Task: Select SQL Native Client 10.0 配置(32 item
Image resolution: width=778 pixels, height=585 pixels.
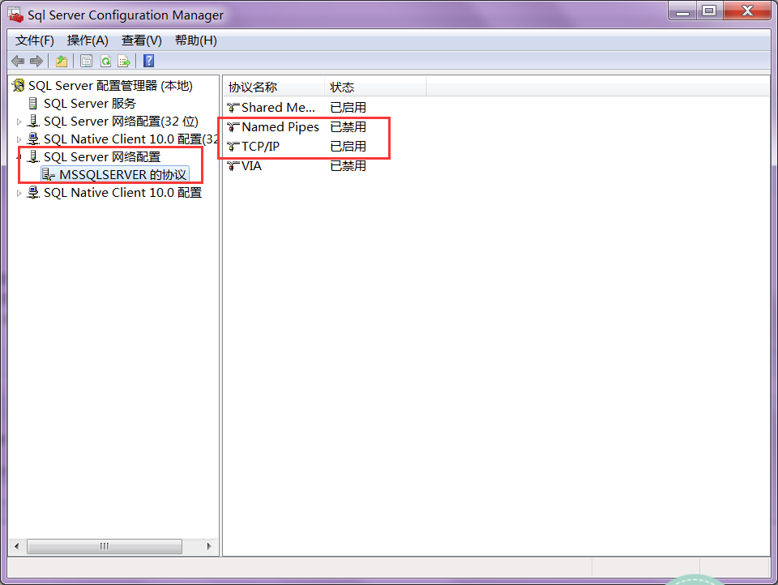Action: coord(131,139)
